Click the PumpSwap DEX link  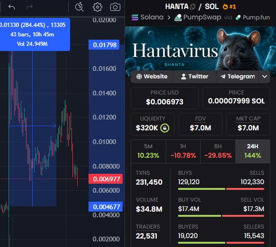(x=198, y=17)
